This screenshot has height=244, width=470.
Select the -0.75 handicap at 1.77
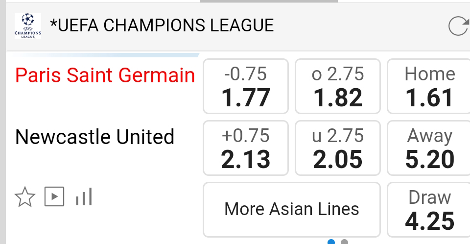(246, 86)
